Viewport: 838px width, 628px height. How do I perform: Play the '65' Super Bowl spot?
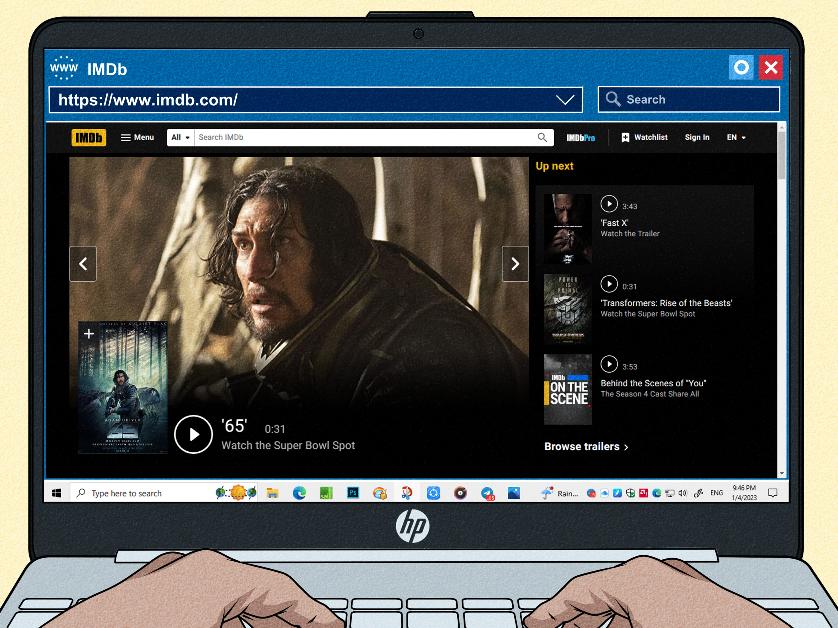[x=193, y=434]
